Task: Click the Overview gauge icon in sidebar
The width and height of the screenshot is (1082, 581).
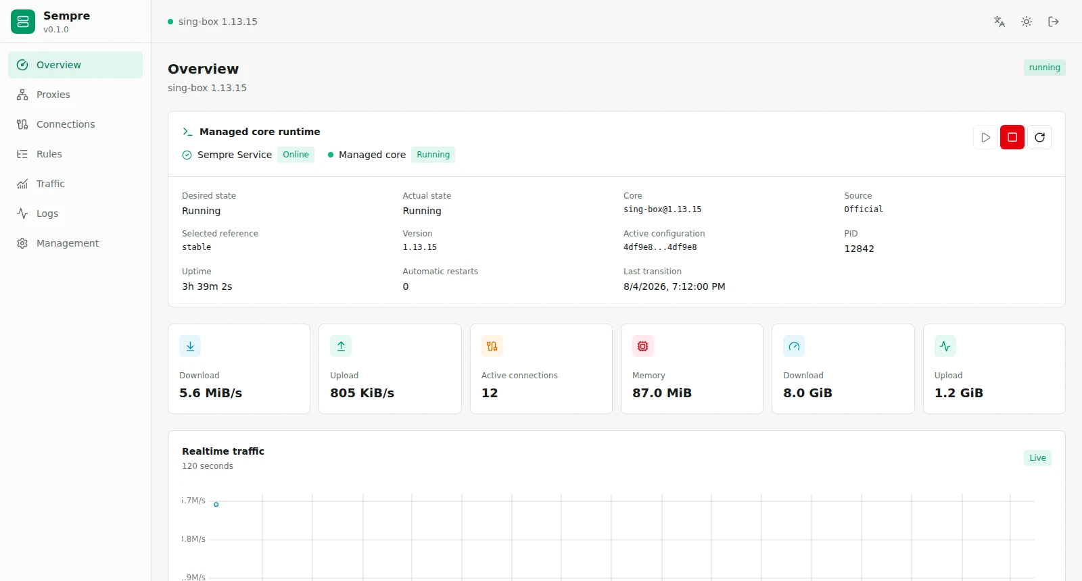Action: 22,65
